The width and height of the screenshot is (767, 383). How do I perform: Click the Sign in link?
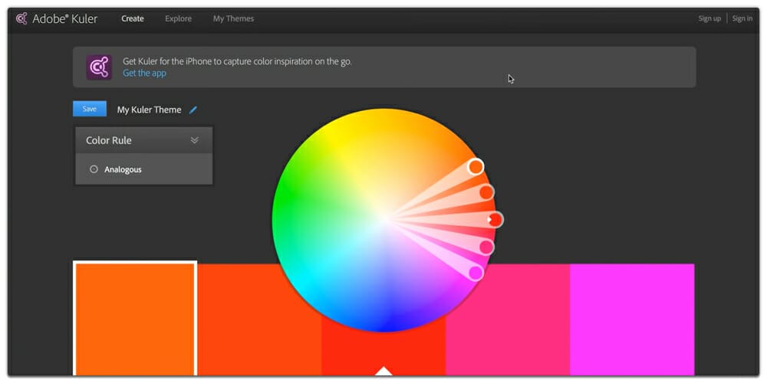point(742,18)
